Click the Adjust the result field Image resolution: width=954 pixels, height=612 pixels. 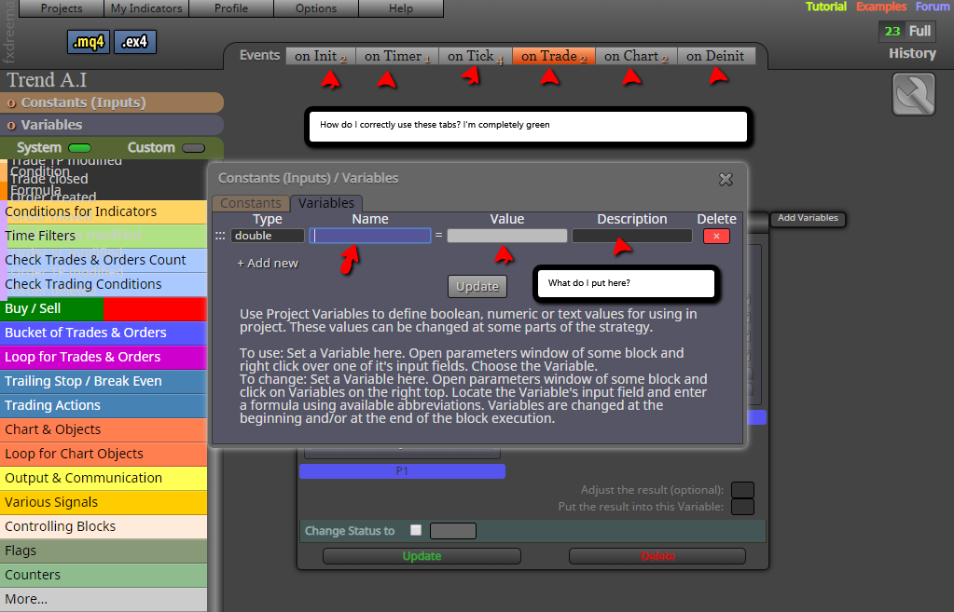[742, 490]
